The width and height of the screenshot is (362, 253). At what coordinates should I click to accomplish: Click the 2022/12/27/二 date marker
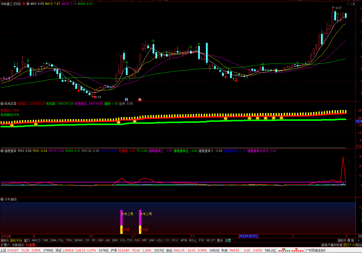click(248, 236)
